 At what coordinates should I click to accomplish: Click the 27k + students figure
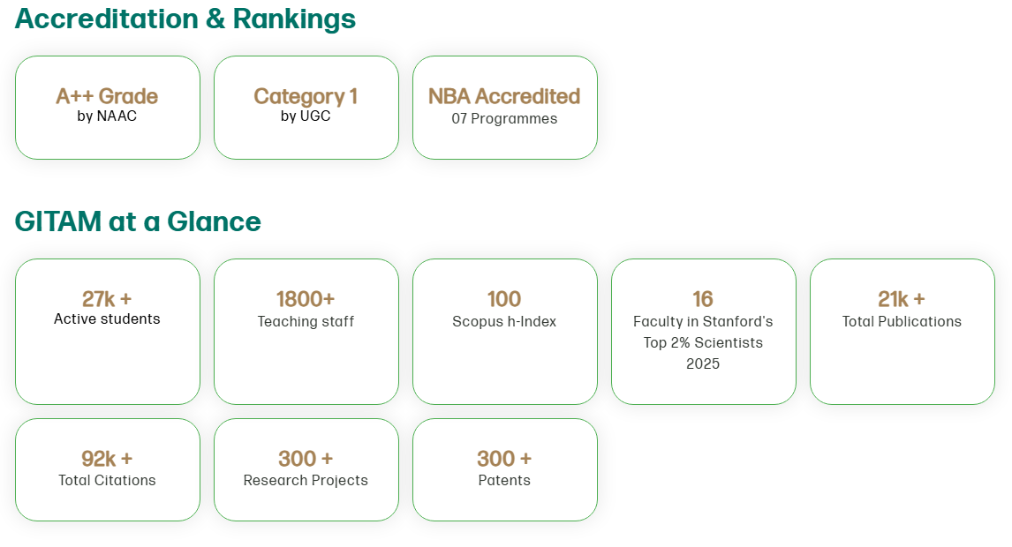click(x=107, y=299)
